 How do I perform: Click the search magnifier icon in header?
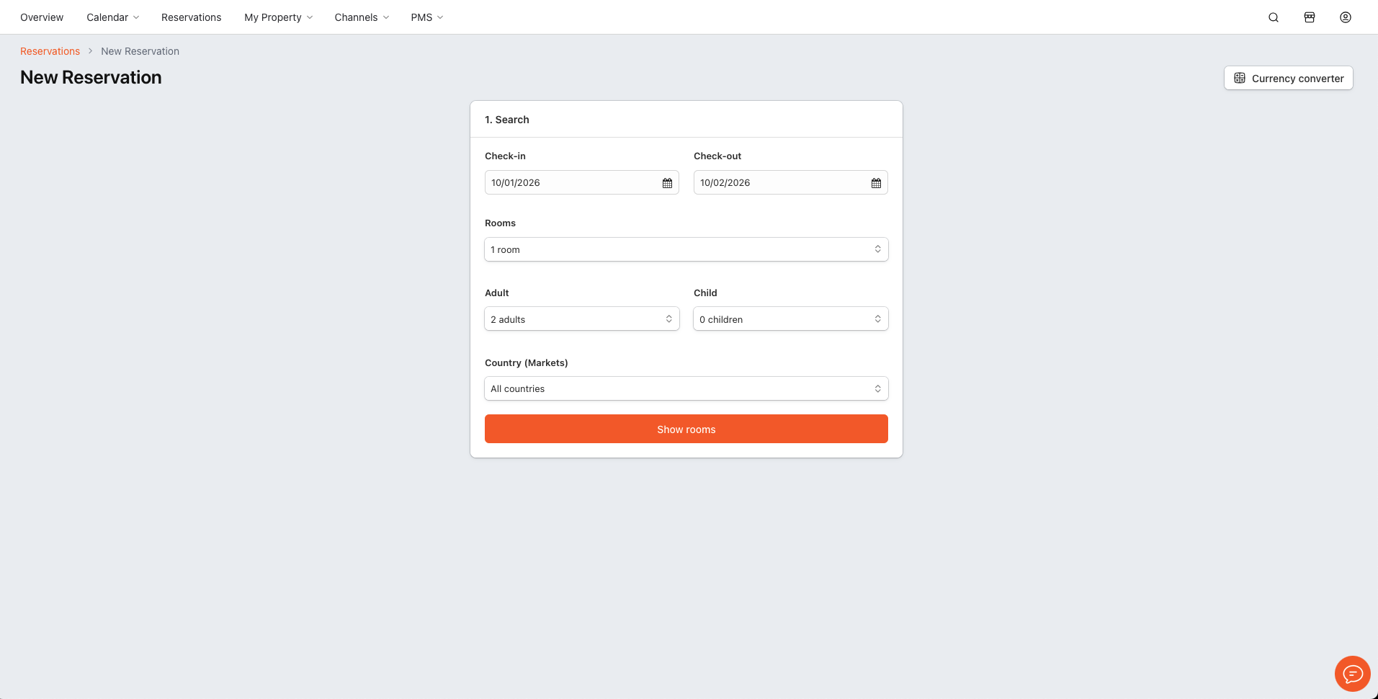(x=1274, y=17)
